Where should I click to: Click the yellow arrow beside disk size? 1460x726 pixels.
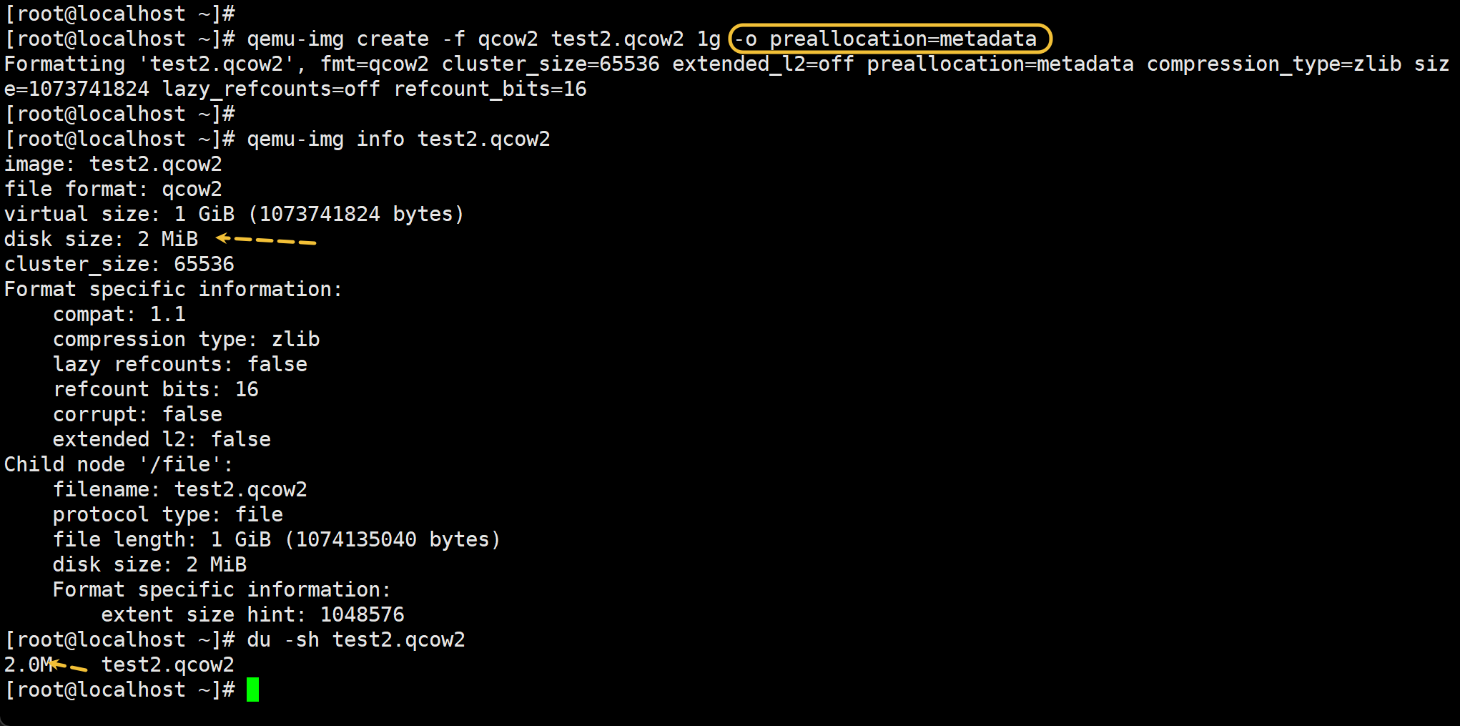click(x=265, y=240)
